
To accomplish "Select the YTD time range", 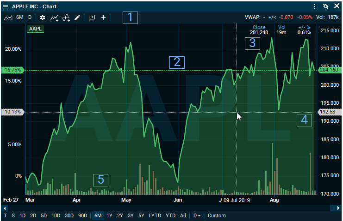I will [x=171, y=215].
